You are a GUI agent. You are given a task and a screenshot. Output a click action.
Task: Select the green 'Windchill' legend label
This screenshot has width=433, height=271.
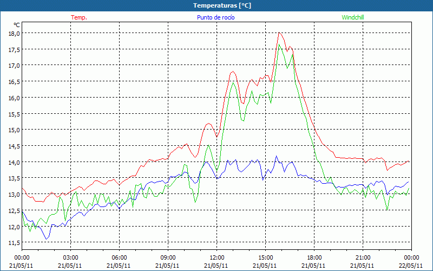pyautogui.click(x=353, y=17)
